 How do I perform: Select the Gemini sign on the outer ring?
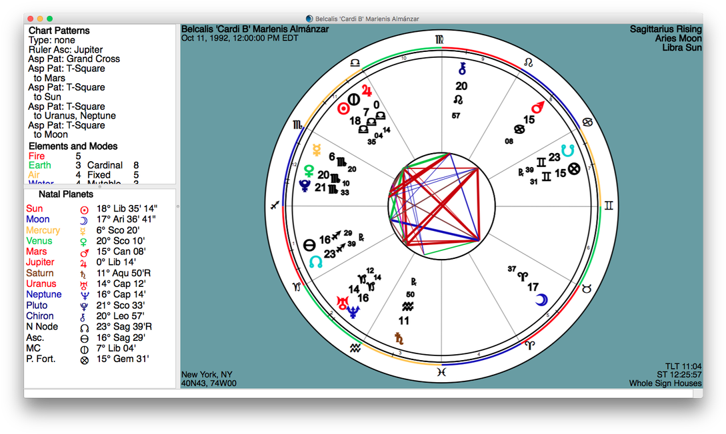(x=609, y=206)
